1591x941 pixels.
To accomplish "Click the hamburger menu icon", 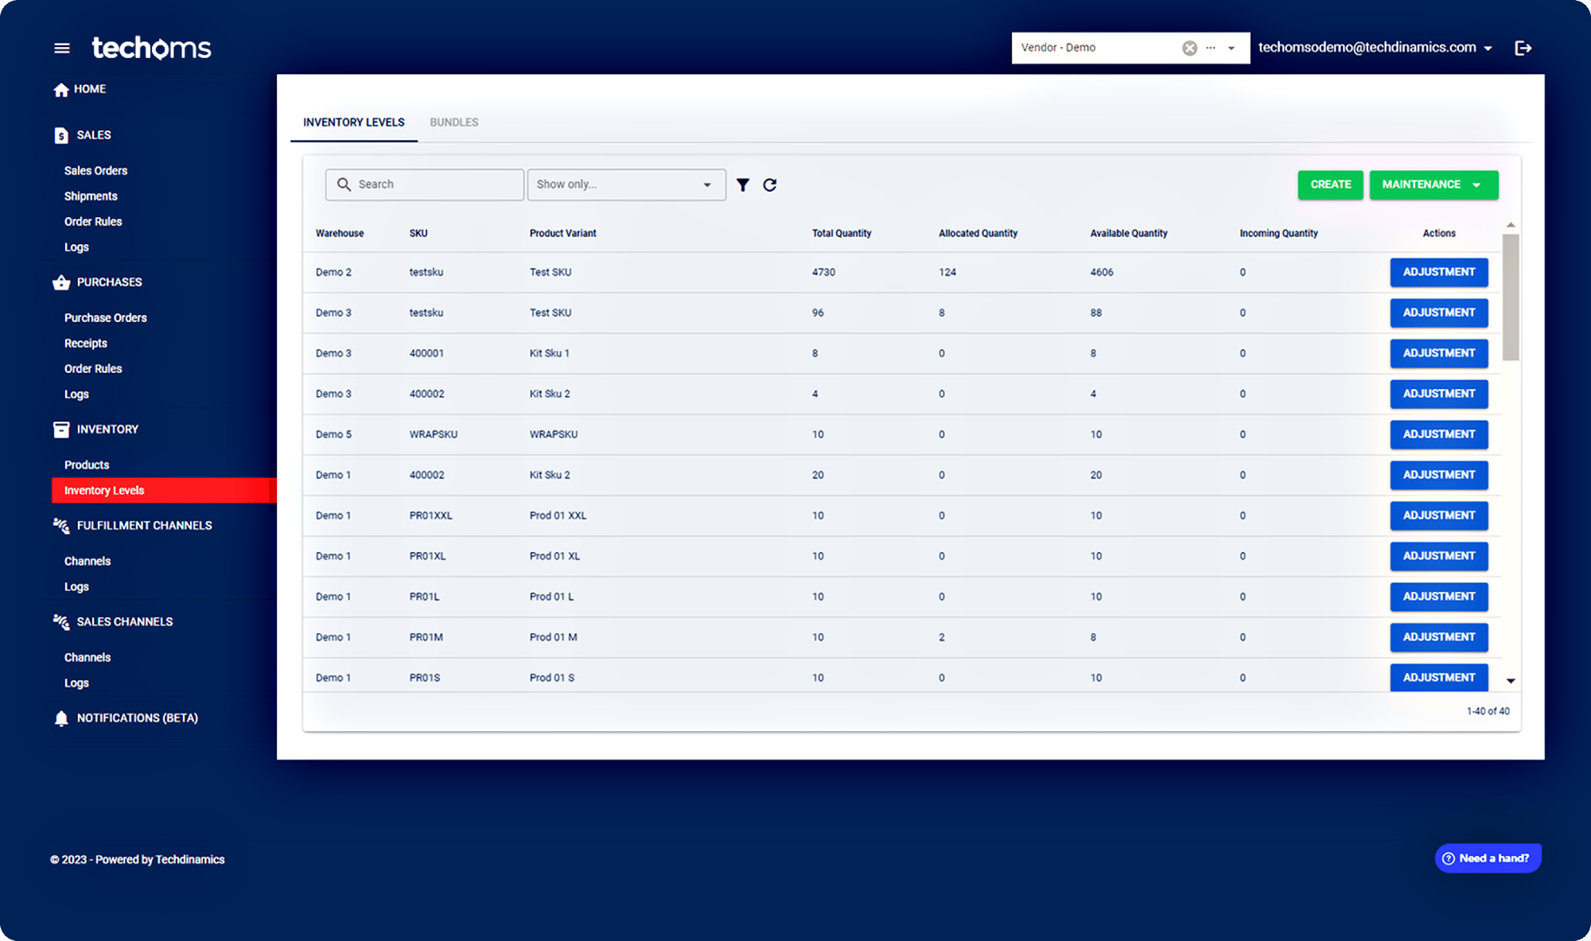I will [61, 47].
